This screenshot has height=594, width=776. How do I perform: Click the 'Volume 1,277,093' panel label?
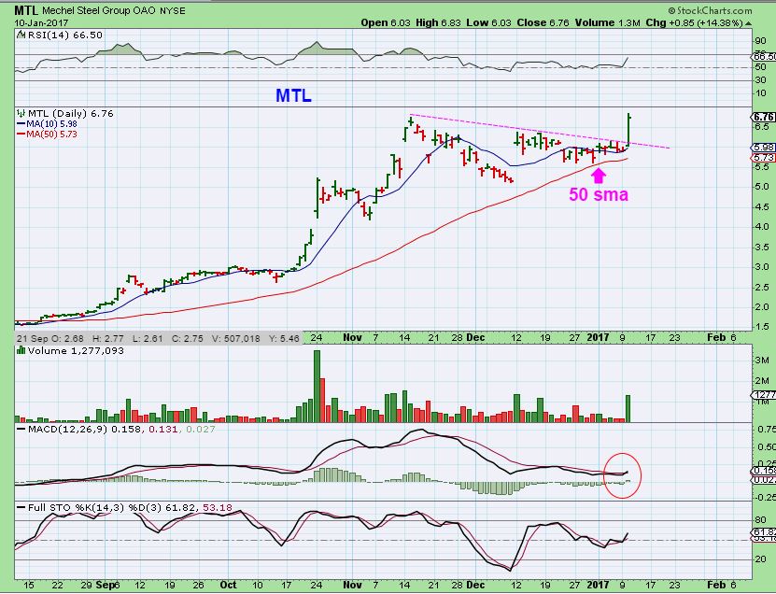tap(76, 350)
